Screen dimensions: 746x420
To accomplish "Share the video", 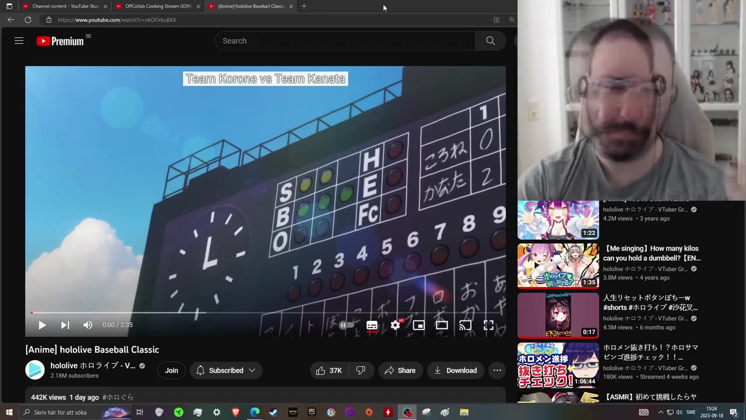I will point(400,370).
